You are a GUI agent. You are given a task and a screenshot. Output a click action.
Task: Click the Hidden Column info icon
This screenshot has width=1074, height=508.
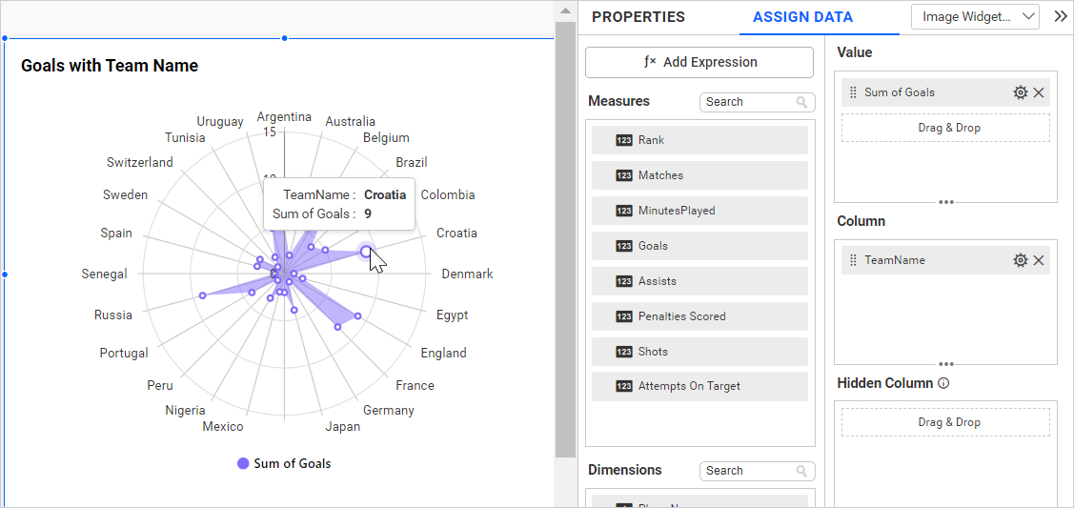[x=943, y=383]
